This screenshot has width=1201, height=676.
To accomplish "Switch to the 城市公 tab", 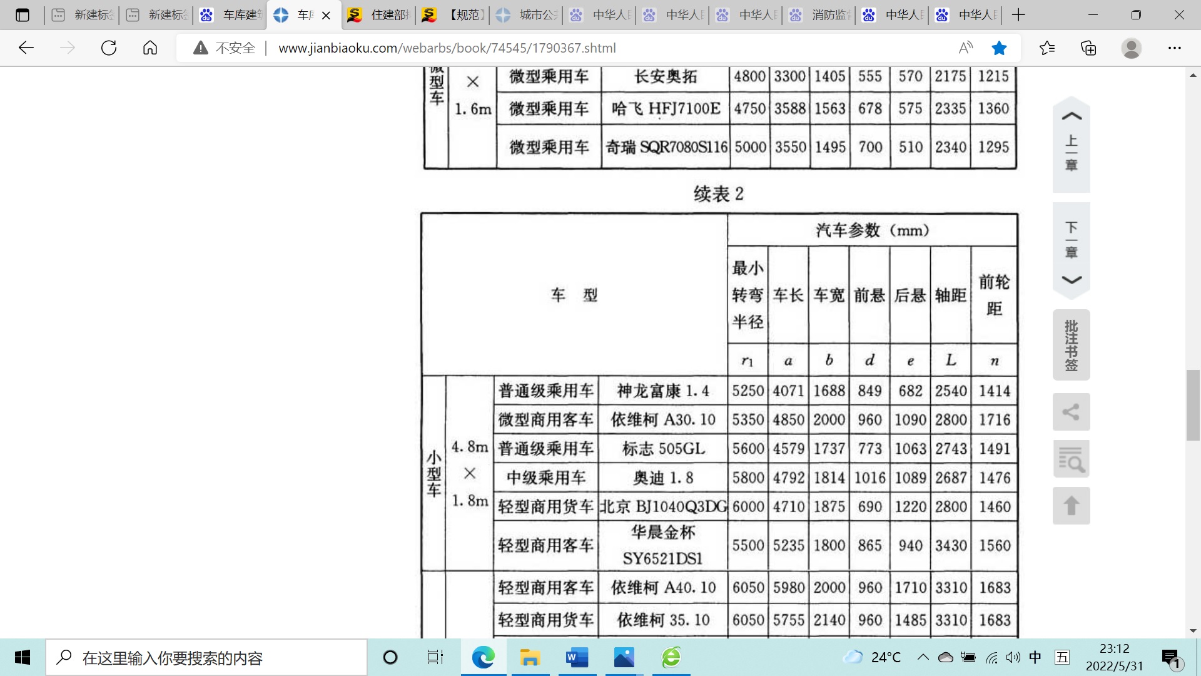I will [x=526, y=15].
